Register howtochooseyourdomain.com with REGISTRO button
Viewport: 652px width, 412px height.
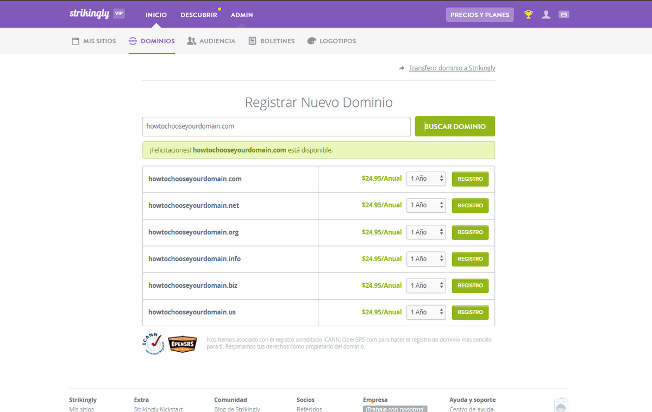point(471,179)
